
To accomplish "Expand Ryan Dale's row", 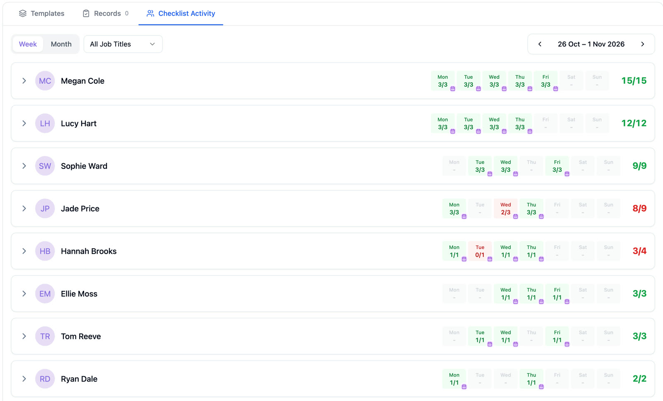I will [24, 379].
